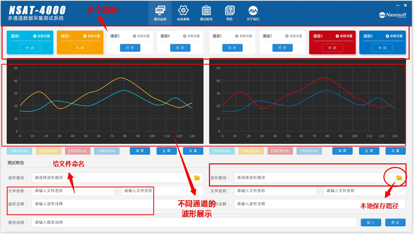Click red 1MOhm swatch under right chart
The width and height of the screenshot is (414, 234).
pyautogui.click(x=280, y=151)
